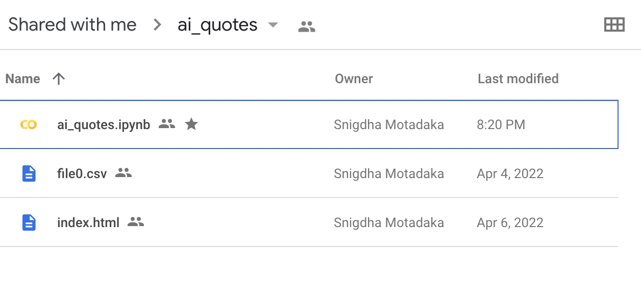
Task: Select the file0.csv row
Action: tap(255, 174)
